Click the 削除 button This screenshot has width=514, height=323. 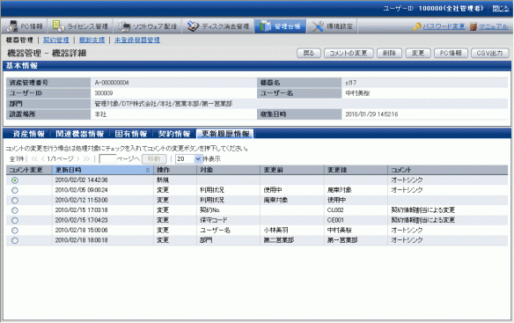389,53
